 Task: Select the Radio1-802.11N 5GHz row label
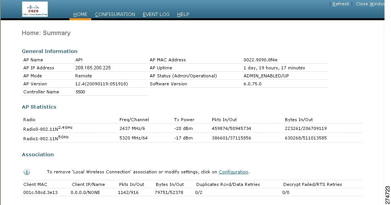tap(46, 138)
